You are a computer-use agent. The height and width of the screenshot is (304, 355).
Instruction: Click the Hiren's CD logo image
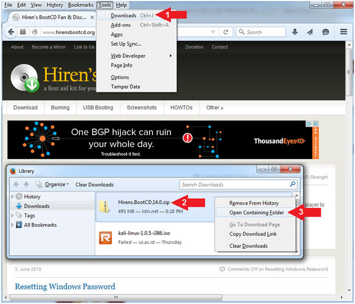[25, 78]
